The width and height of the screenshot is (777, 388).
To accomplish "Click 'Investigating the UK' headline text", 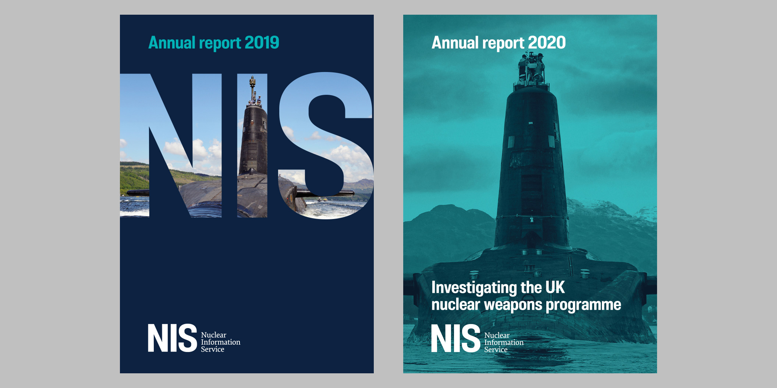I will pos(498,288).
